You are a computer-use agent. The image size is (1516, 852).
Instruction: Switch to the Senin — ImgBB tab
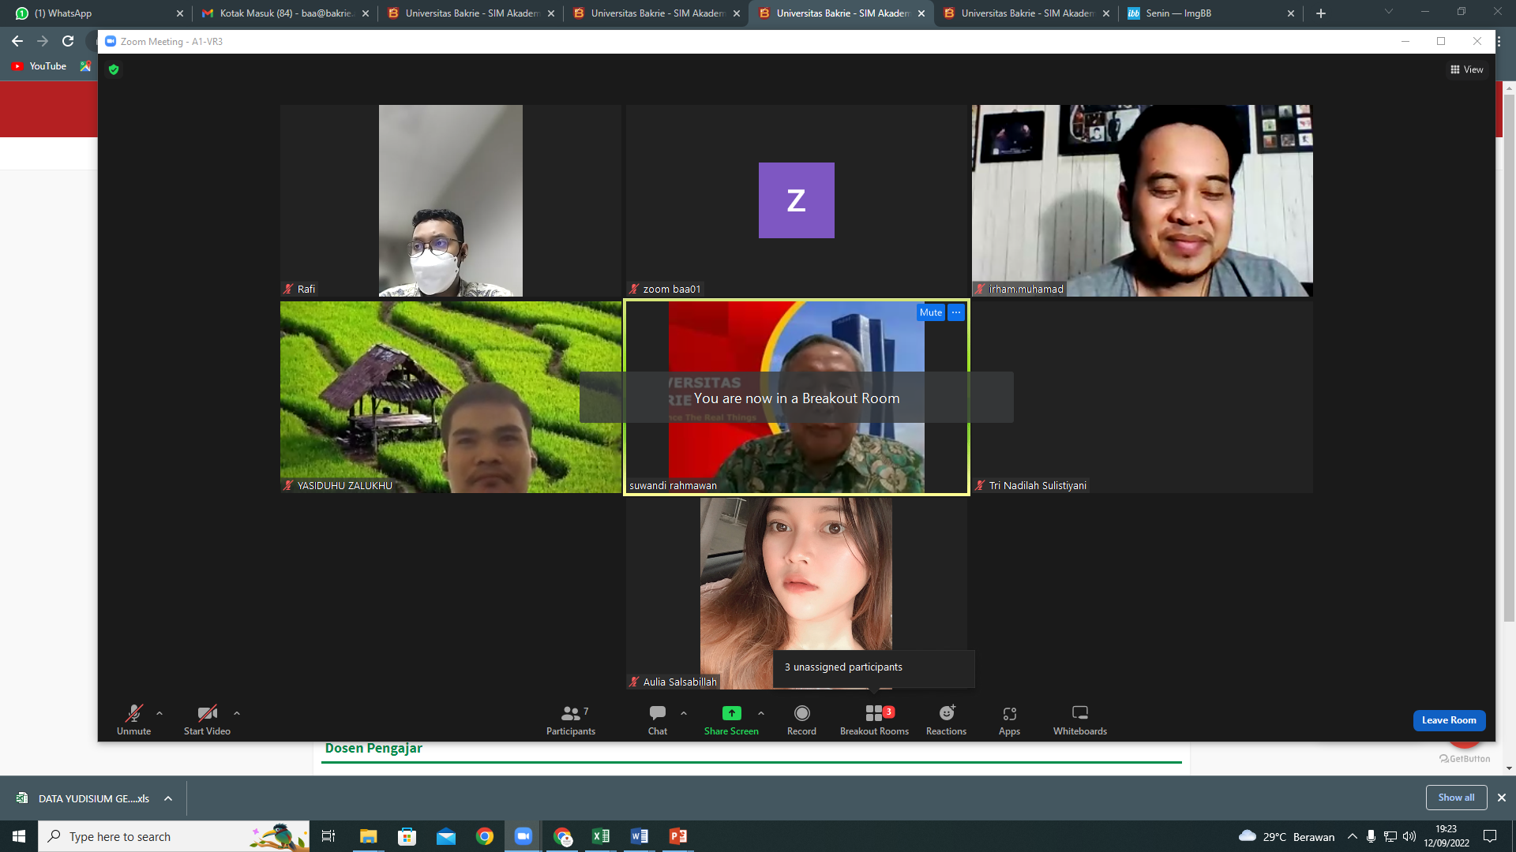point(1211,13)
